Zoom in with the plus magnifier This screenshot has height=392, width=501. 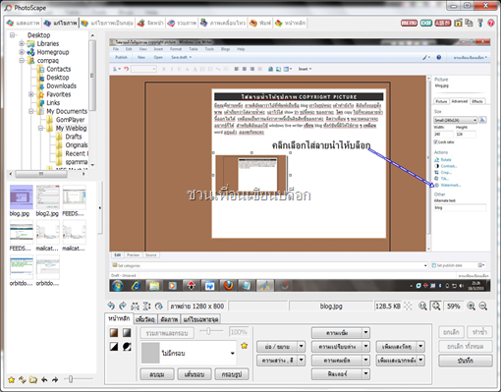pyautogui.click(x=471, y=307)
